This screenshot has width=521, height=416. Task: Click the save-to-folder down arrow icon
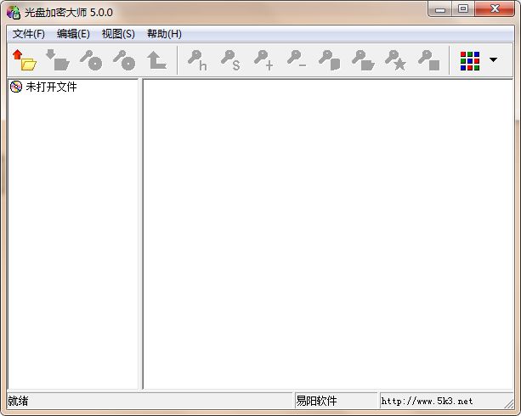(x=57, y=60)
